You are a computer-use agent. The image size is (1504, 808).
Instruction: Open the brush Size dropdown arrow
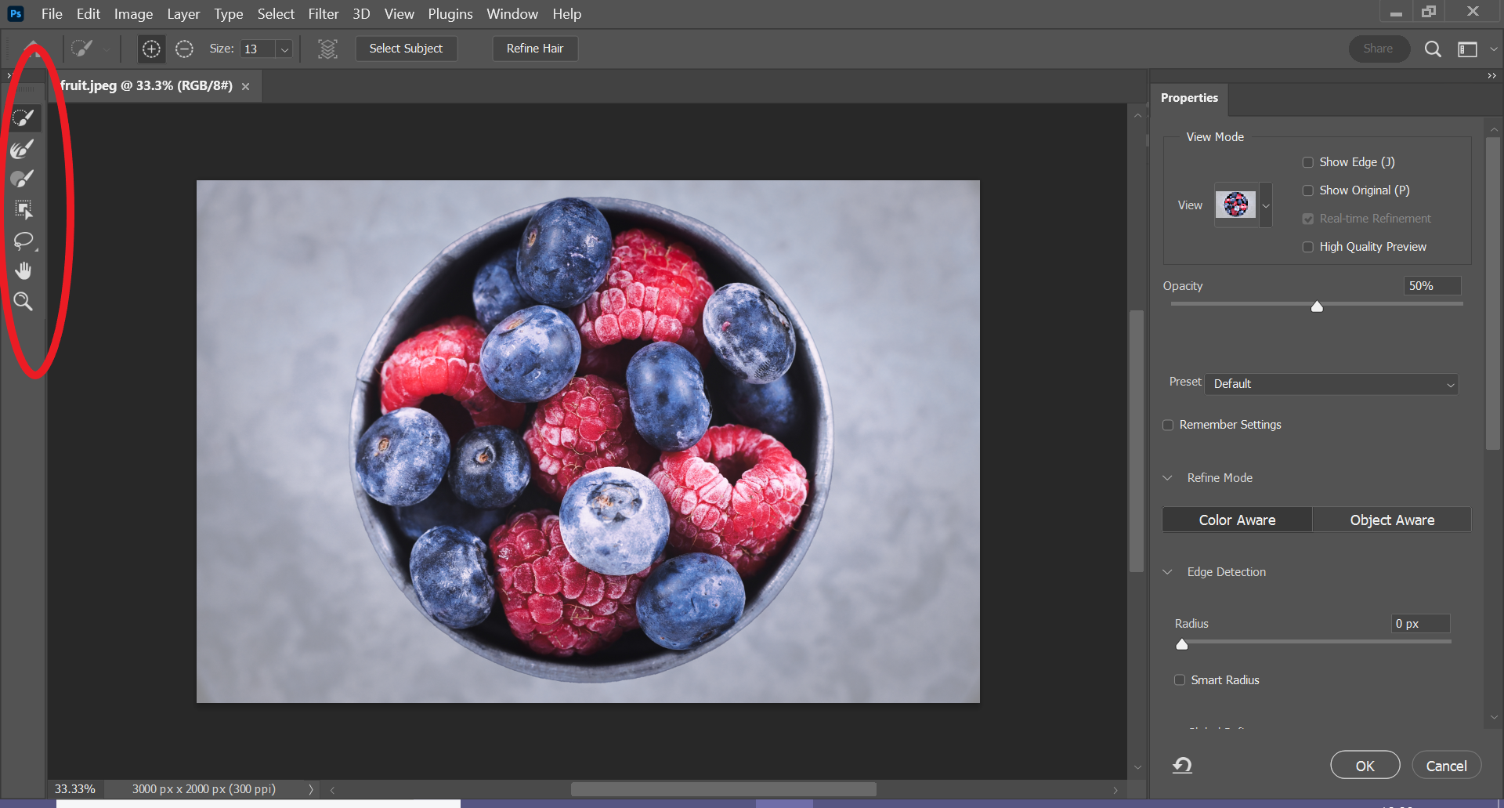point(285,49)
